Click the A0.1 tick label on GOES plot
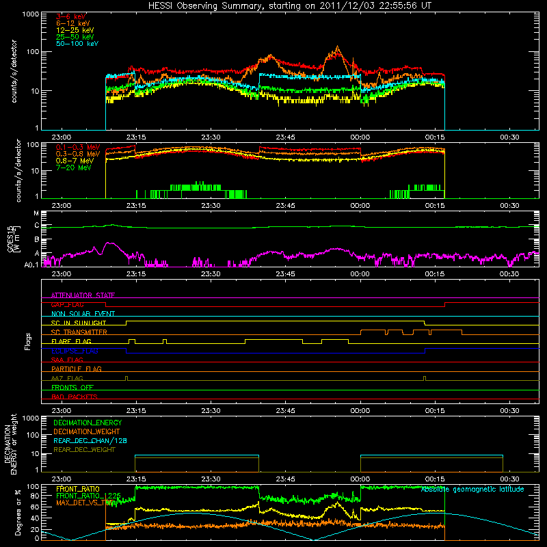Image resolution: width=547 pixels, height=547 pixels. (x=31, y=265)
